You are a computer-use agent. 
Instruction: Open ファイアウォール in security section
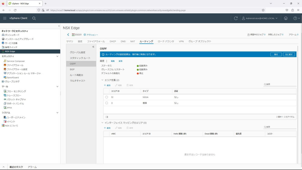pos(15,65)
